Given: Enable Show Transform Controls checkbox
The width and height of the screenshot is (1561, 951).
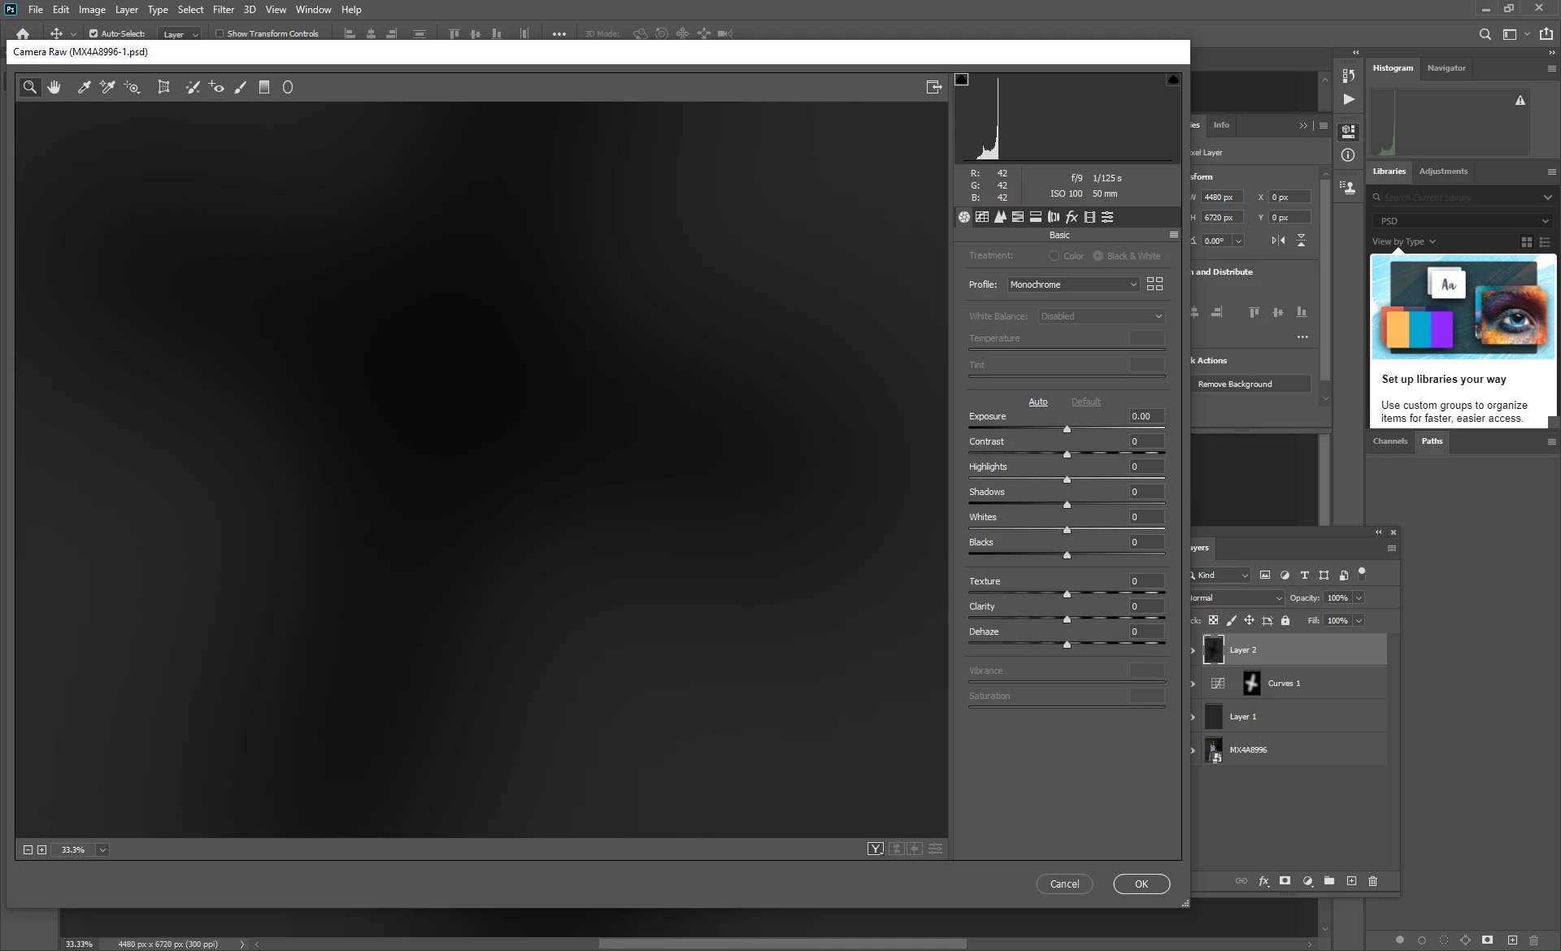Looking at the screenshot, I should tap(220, 33).
